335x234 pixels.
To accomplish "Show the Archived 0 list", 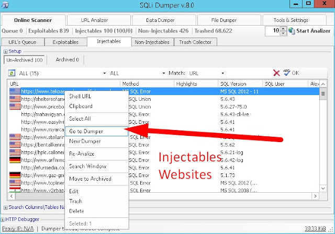I will 68,60.
